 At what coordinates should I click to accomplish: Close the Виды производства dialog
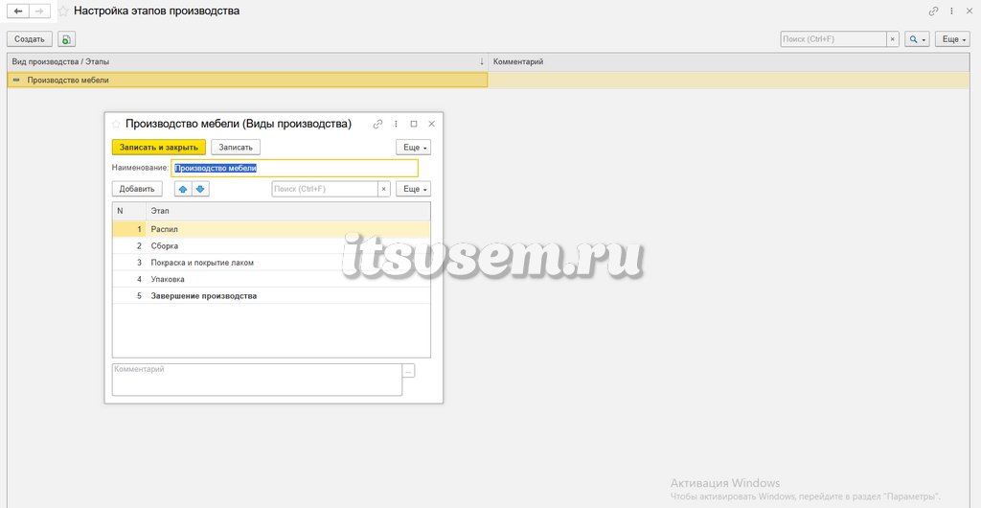click(x=432, y=124)
